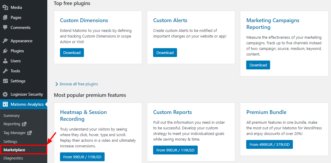Screen dimensions: 331x163
Task: Download Marketing Campaigns Reporting plugin
Action: tap(258, 65)
